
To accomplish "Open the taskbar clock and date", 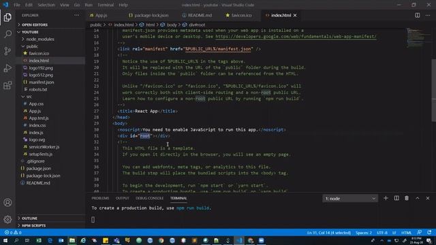I will tap(416, 240).
